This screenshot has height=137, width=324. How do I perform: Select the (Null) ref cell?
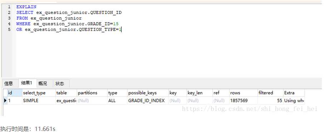[221, 101]
